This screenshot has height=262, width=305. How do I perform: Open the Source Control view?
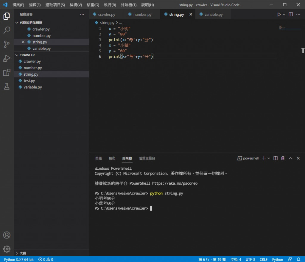pyautogui.click(x=7, y=44)
